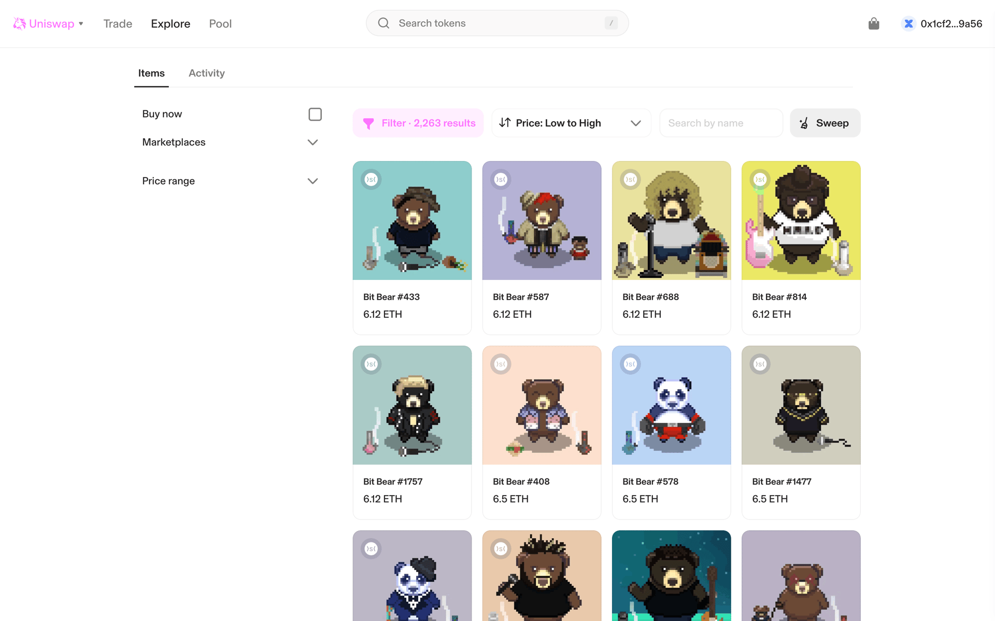
Task: Click the Sweep broom icon
Action: point(804,123)
